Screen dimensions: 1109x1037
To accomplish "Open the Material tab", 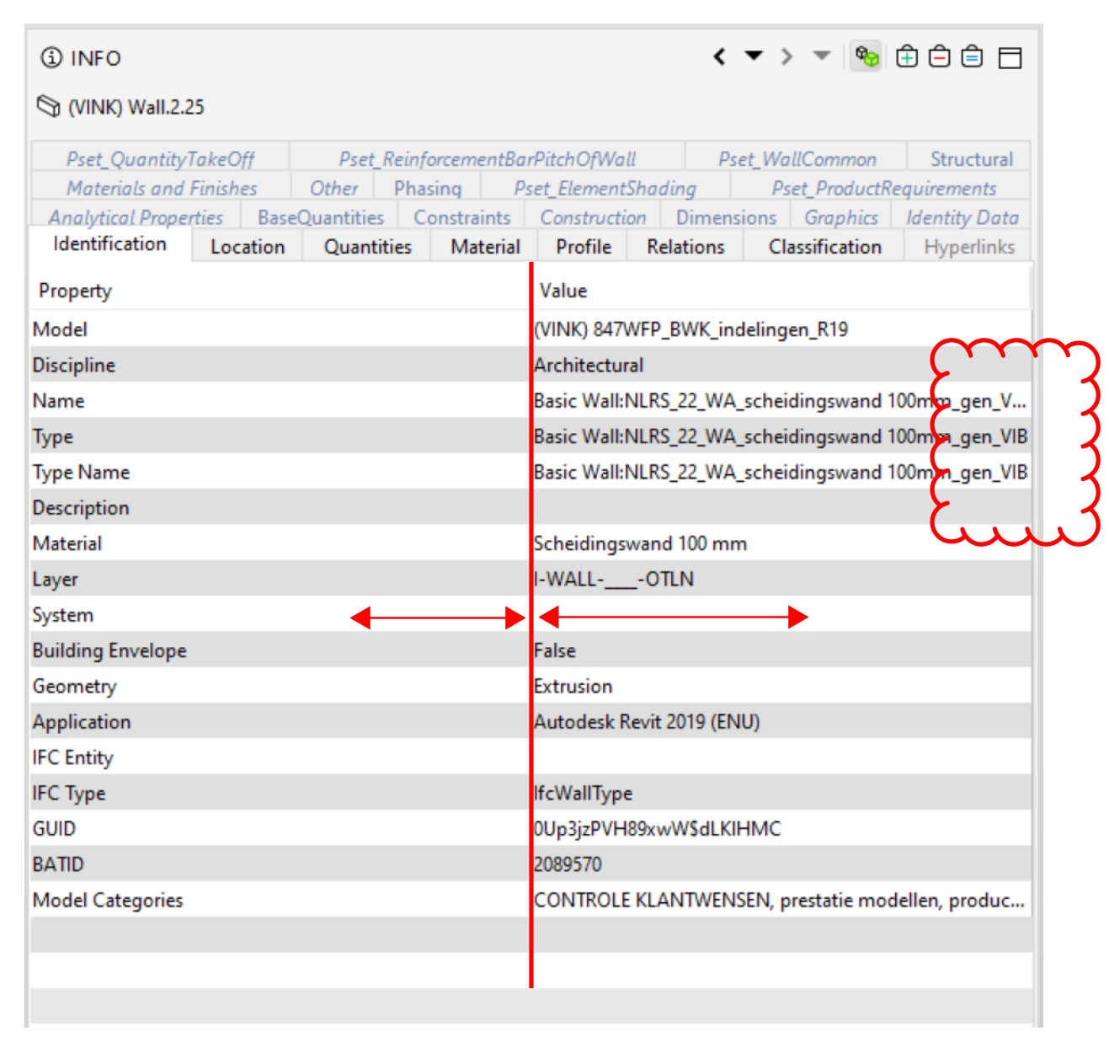I will 485,247.
